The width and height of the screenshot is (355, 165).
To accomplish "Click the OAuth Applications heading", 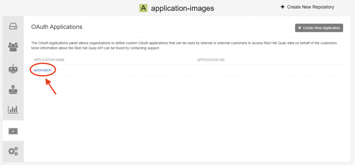I will (57, 27).
